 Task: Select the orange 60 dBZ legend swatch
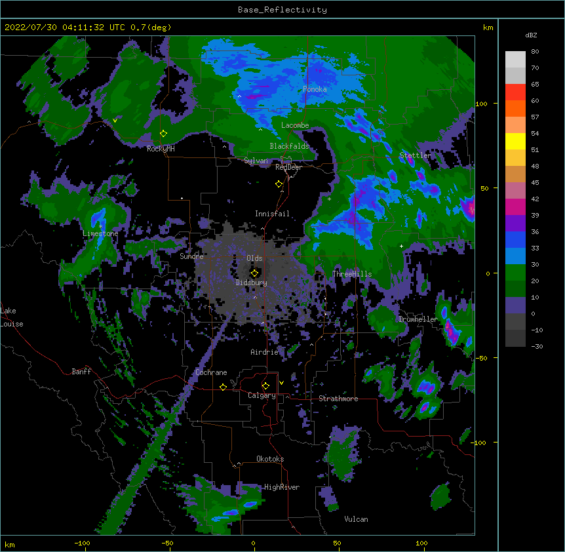click(x=515, y=108)
